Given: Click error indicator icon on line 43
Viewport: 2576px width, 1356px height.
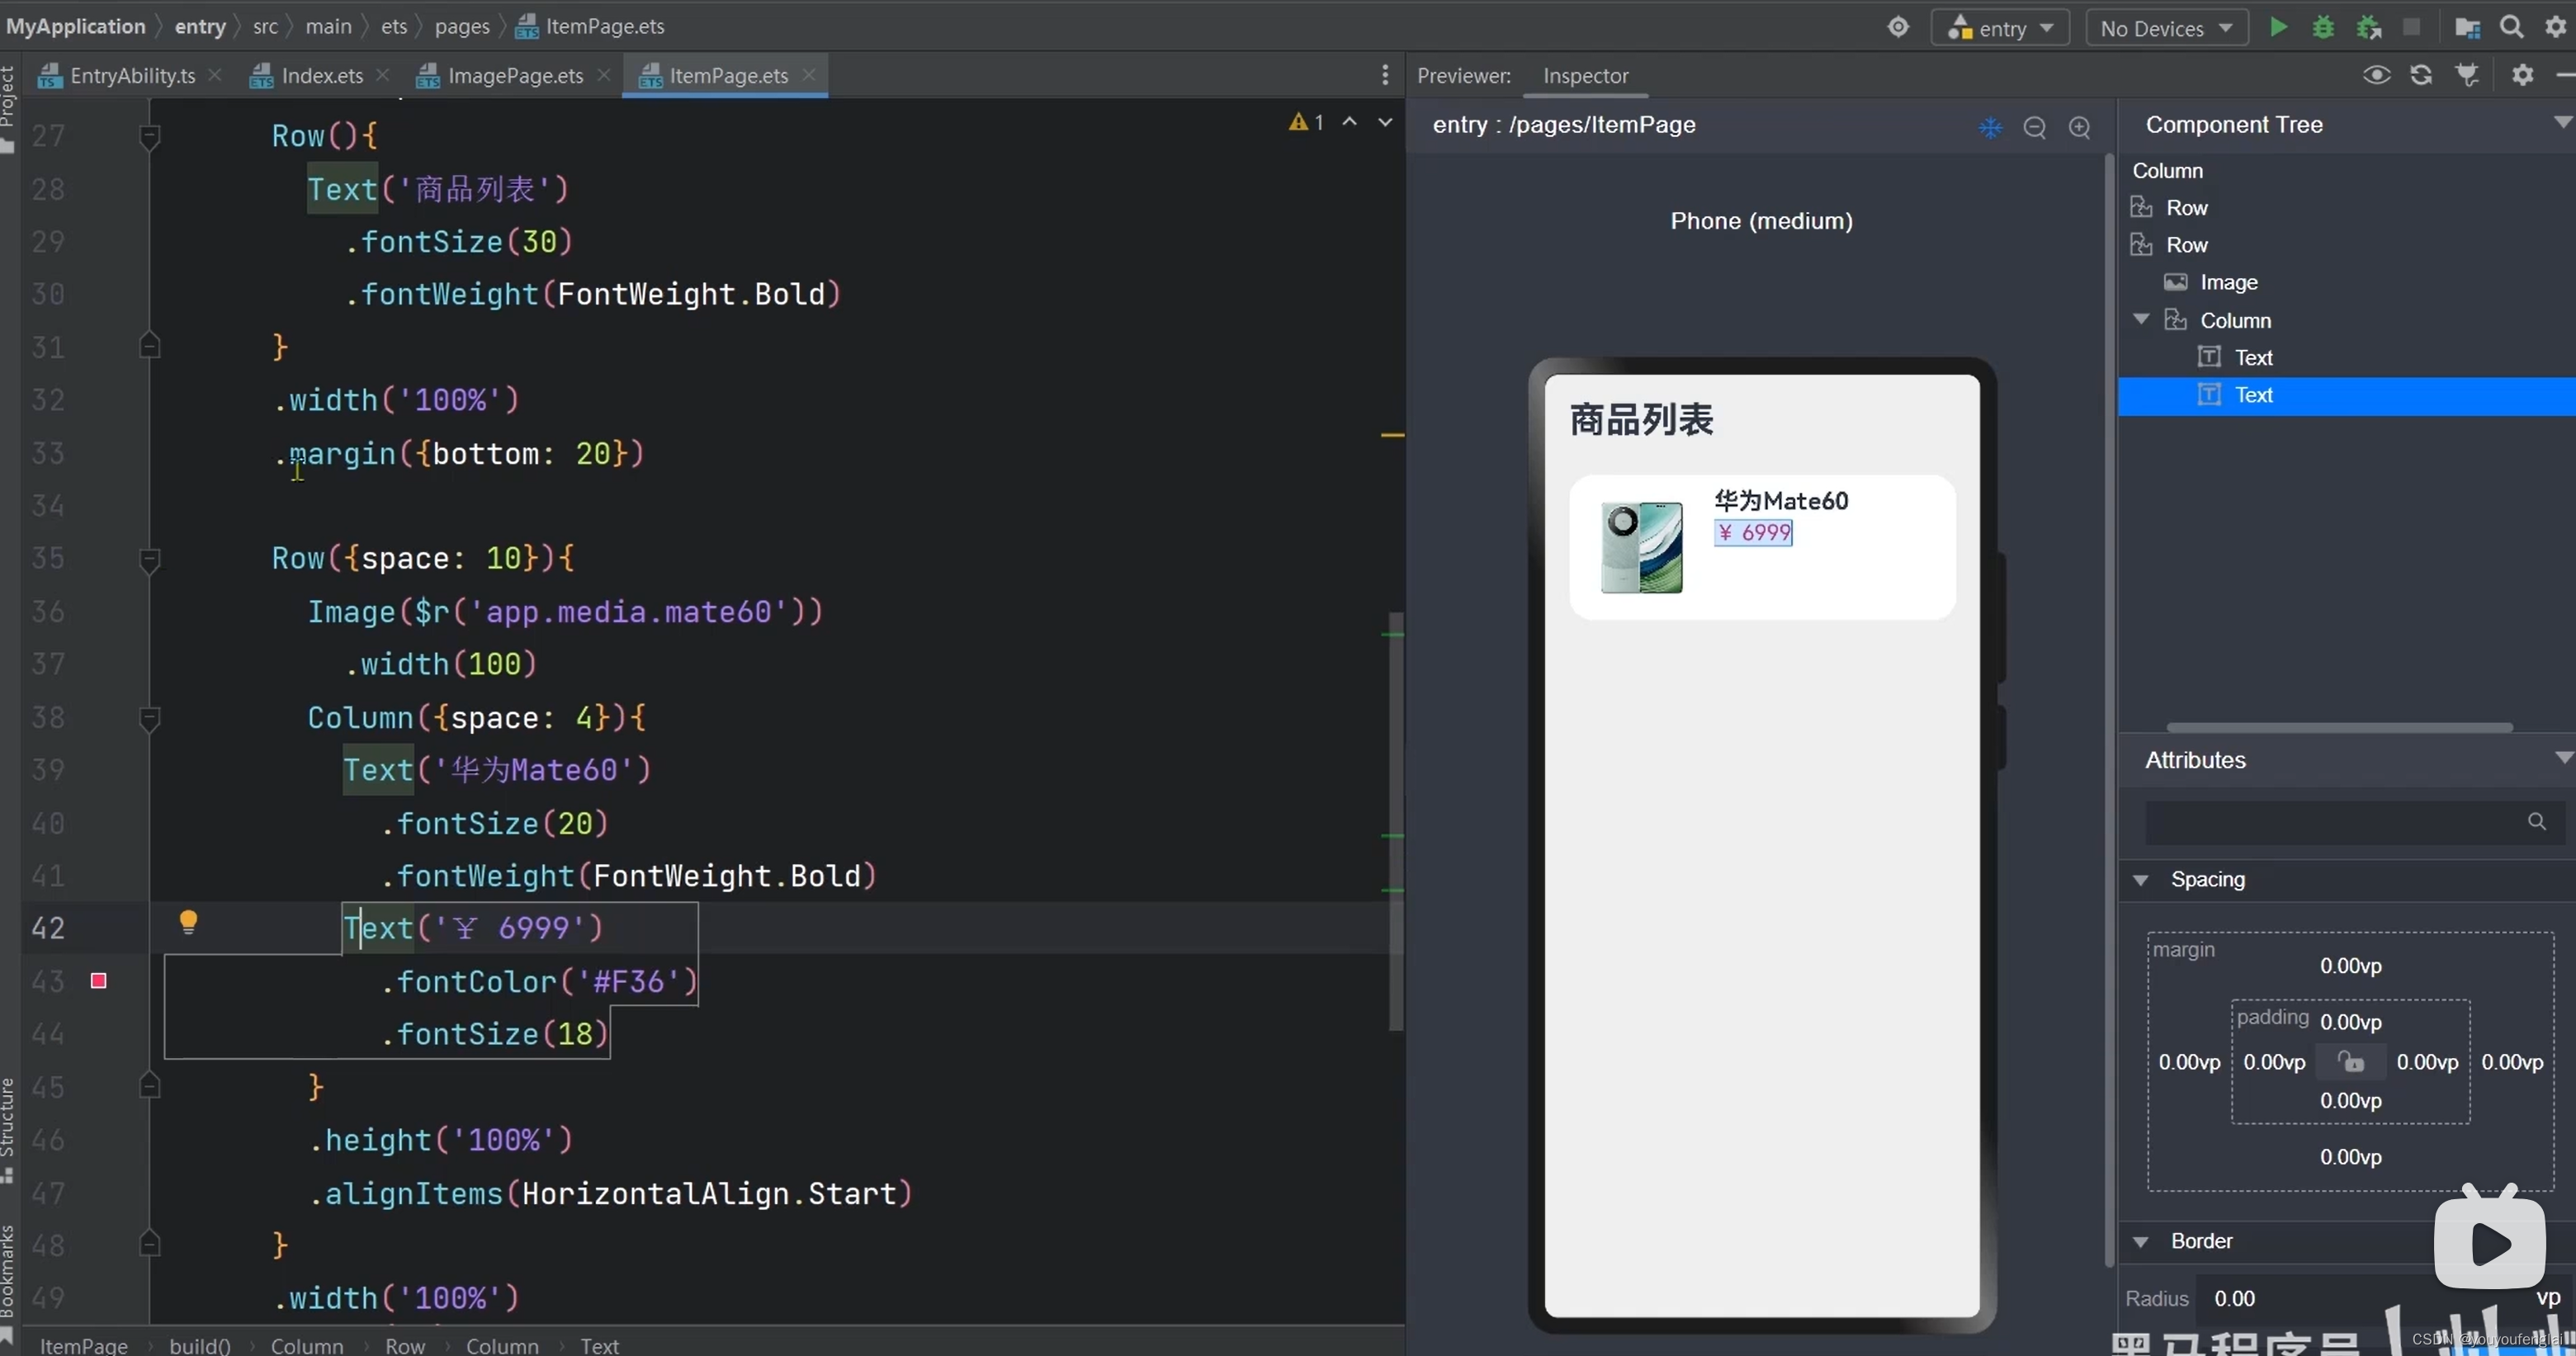Looking at the screenshot, I should [99, 980].
